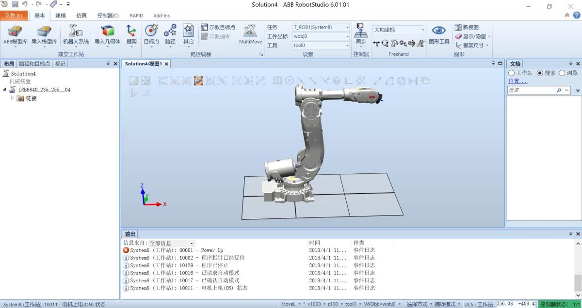The height and width of the screenshot is (308, 582).
Task: Close the 布局 layout panel
Action: click(x=115, y=63)
